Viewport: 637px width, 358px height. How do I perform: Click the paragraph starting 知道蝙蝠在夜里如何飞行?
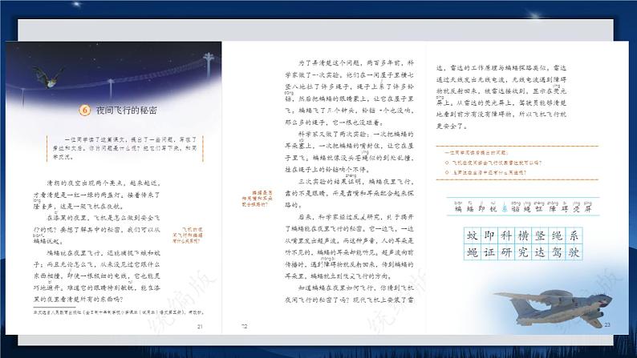click(x=349, y=294)
